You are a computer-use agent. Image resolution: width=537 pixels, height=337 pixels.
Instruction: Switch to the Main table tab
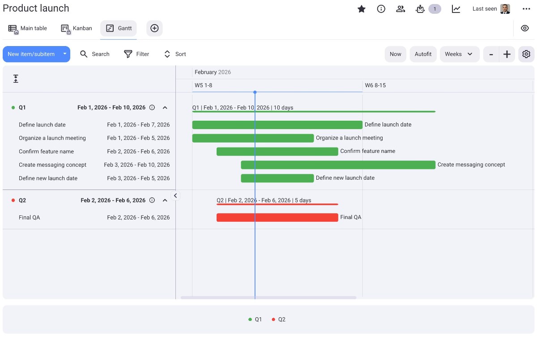(x=28, y=28)
